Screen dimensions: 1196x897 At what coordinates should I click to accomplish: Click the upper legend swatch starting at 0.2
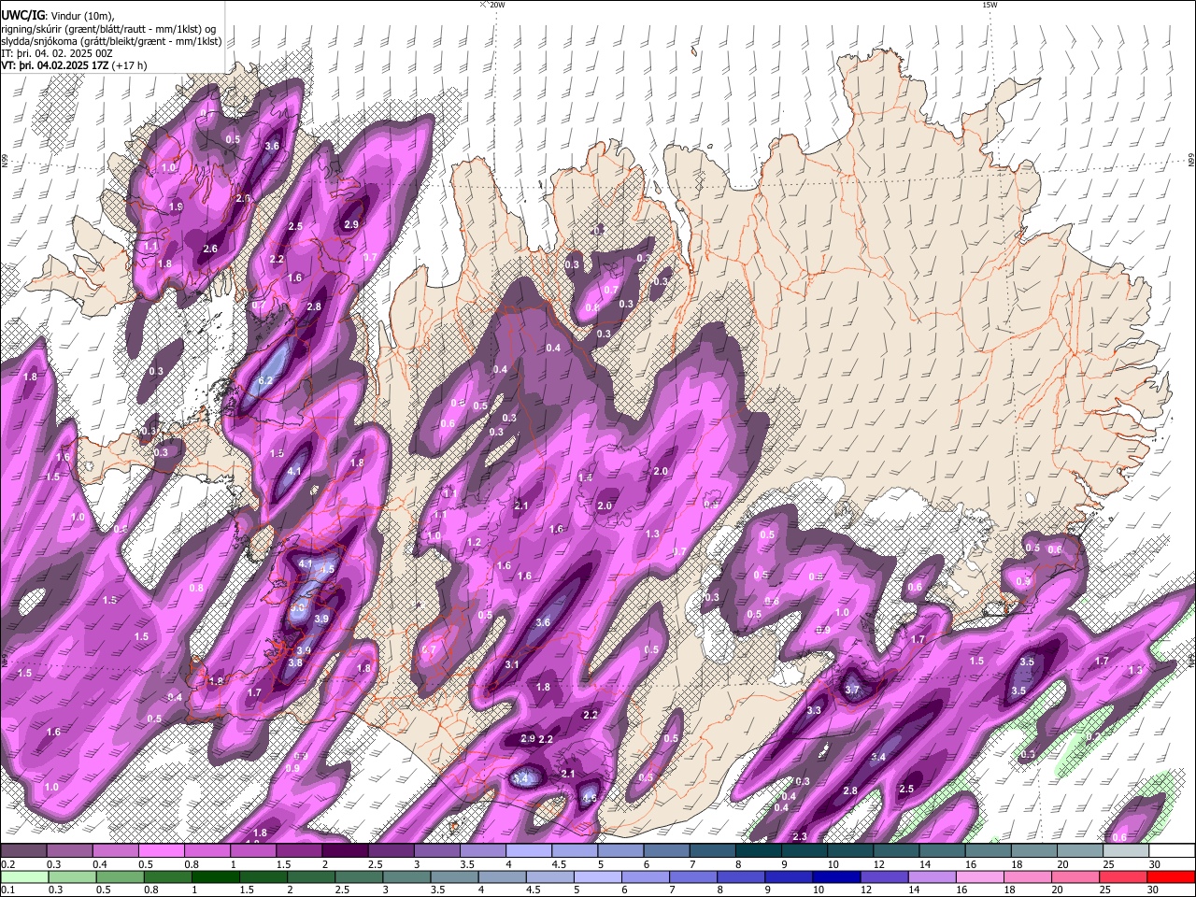pos(23,851)
